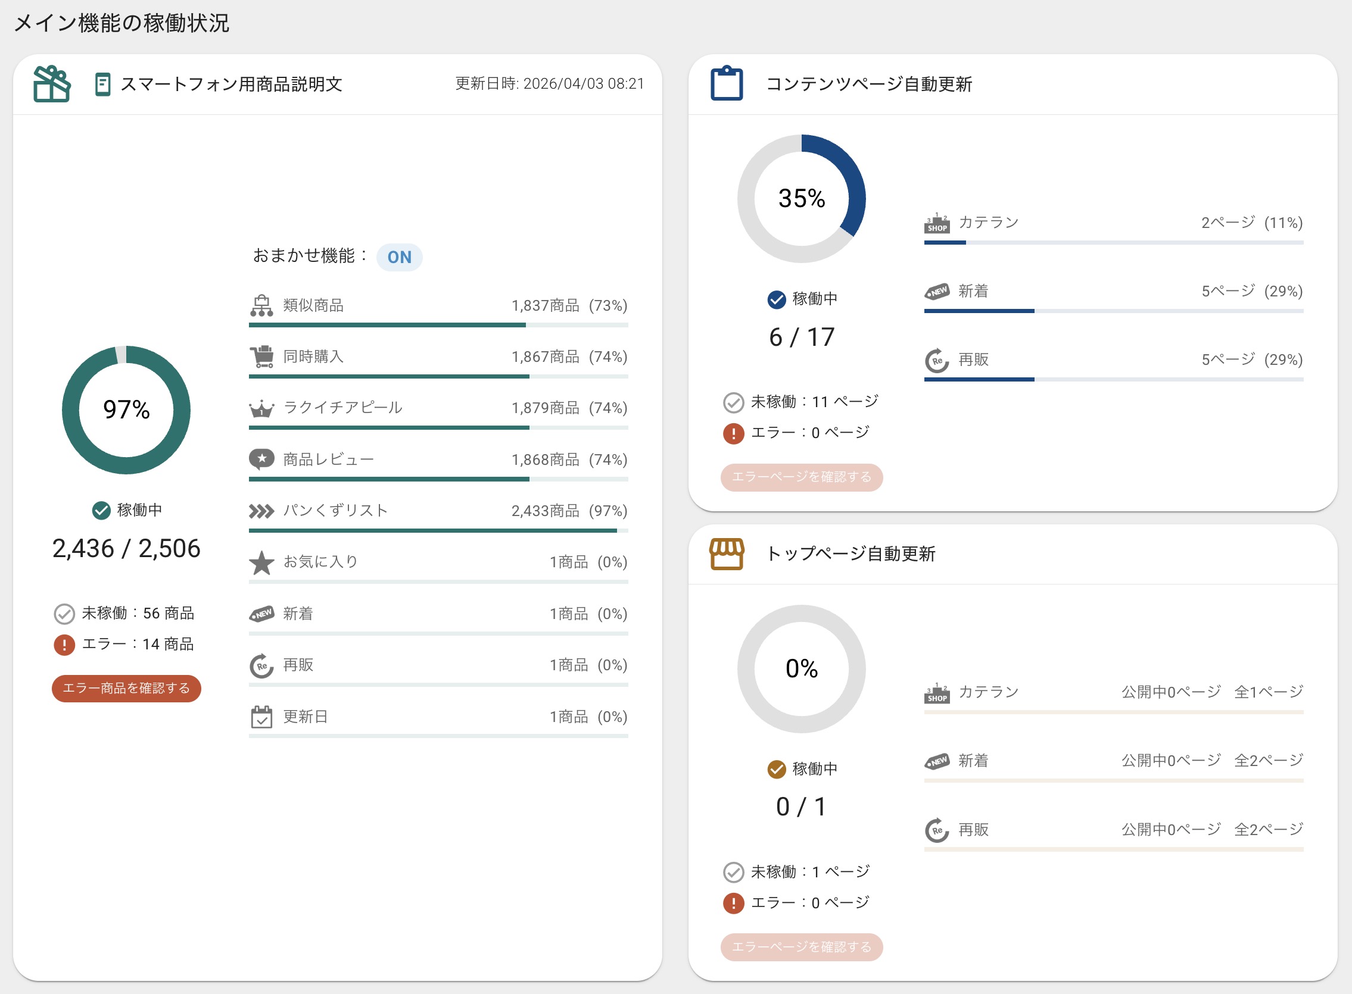Click the orange 稼働中 checkmark under 0%
The image size is (1352, 994).
(x=777, y=769)
